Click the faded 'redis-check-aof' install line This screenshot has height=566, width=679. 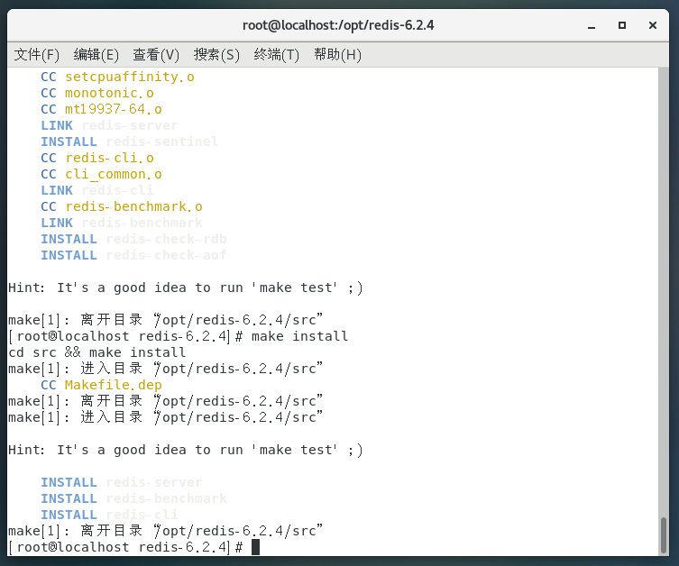click(133, 255)
